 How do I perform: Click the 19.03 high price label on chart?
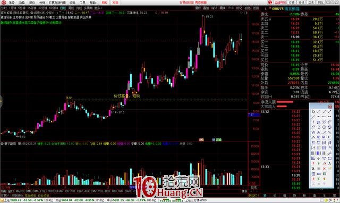pos(209,16)
